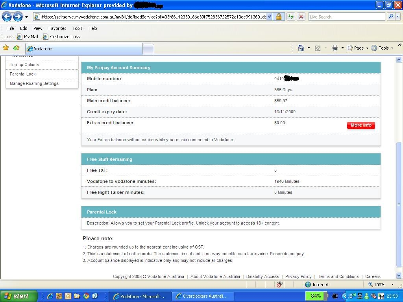
Task: Select the Vodafone browser tab
Action: tap(84, 48)
